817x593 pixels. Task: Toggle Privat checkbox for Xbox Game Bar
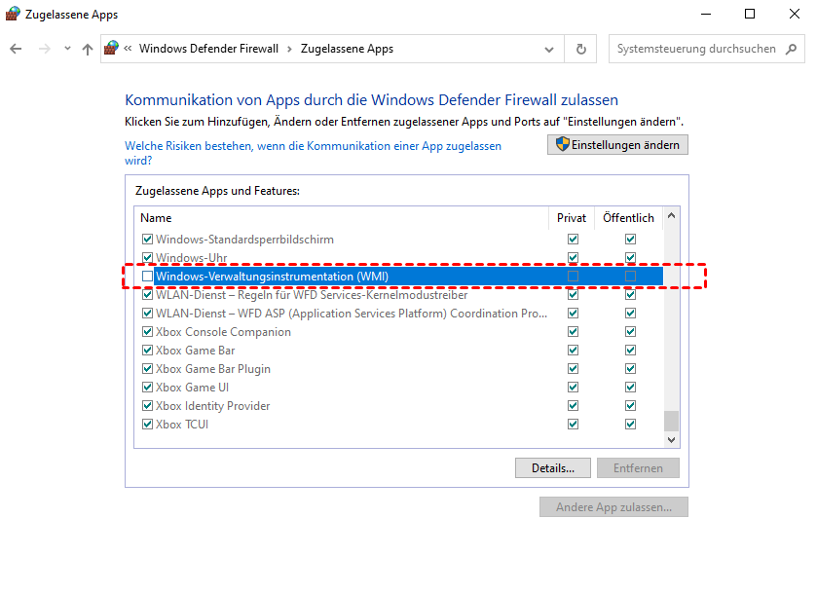click(573, 351)
